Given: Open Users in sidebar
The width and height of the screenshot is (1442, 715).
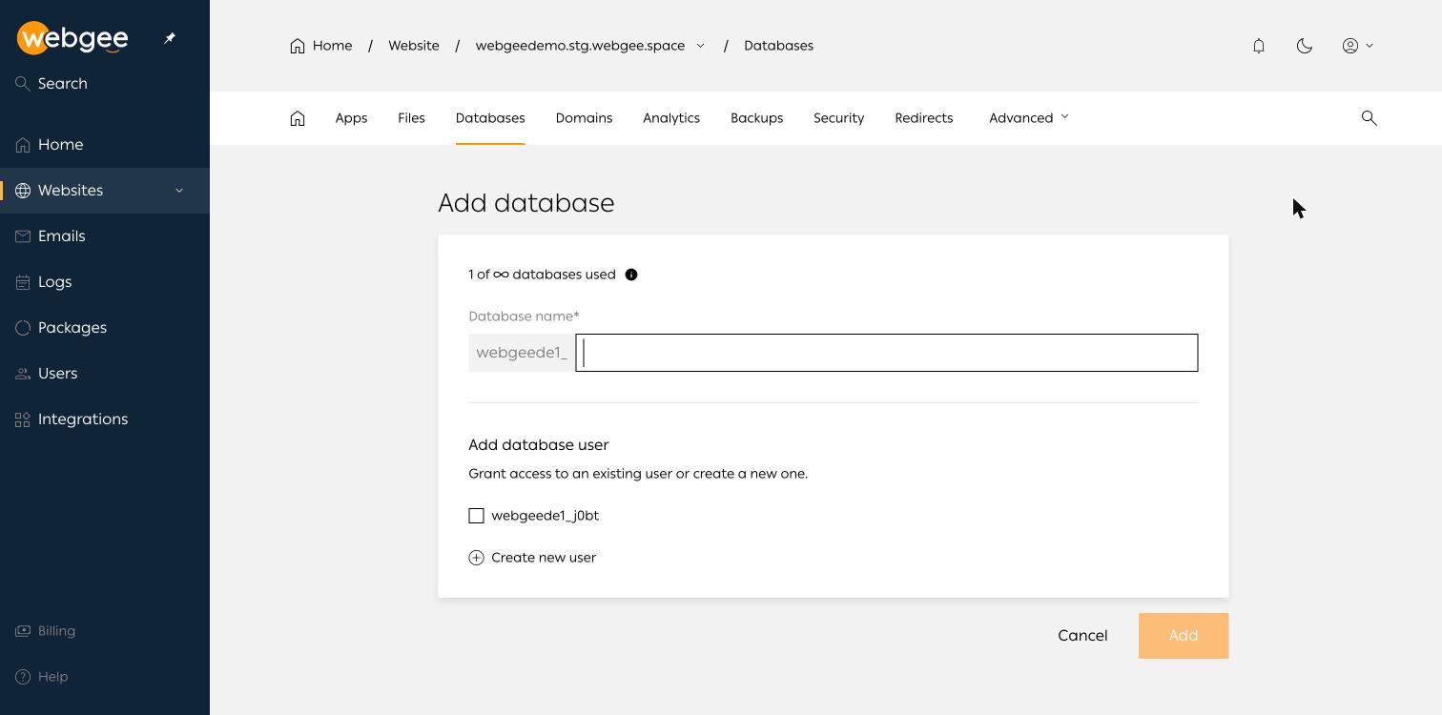Looking at the screenshot, I should pos(105,374).
